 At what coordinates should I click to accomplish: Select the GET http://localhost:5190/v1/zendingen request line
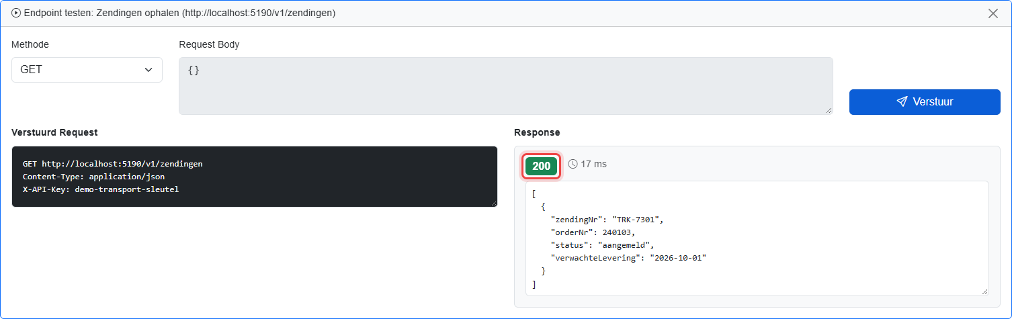112,163
